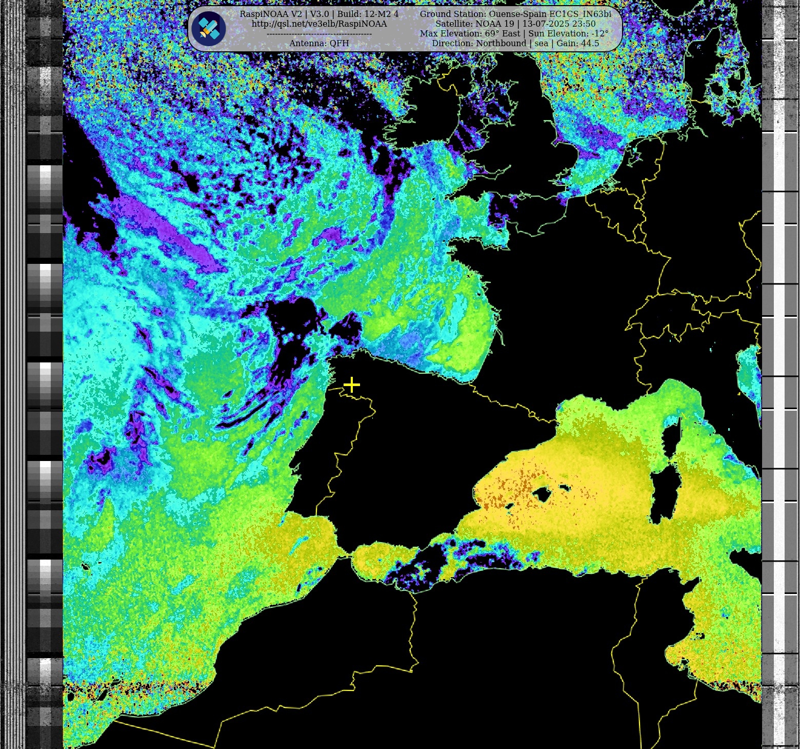Click the date '13-07-2025 23:50'
This screenshot has width=800, height=749.
coord(559,24)
